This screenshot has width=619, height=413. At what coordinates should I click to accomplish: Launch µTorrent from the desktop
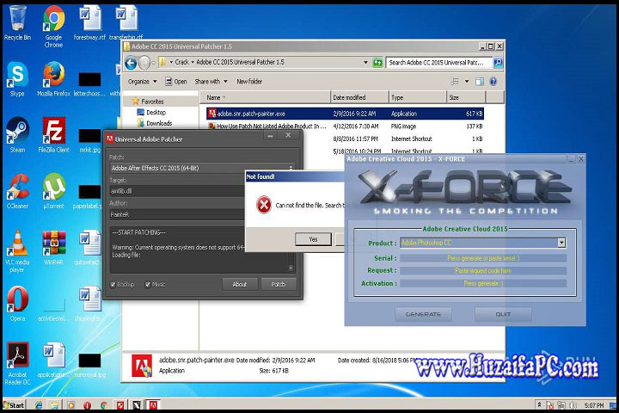[53, 191]
